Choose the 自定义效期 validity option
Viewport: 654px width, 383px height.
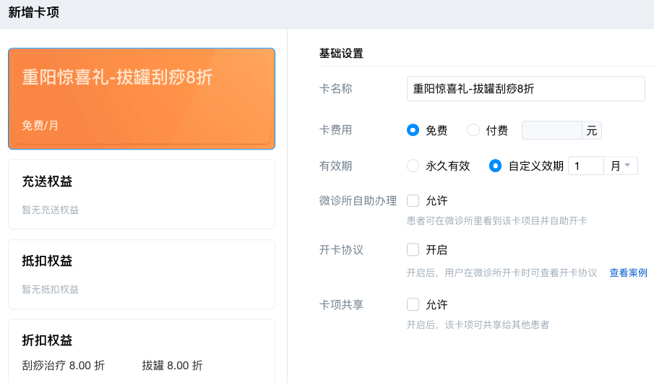(495, 166)
